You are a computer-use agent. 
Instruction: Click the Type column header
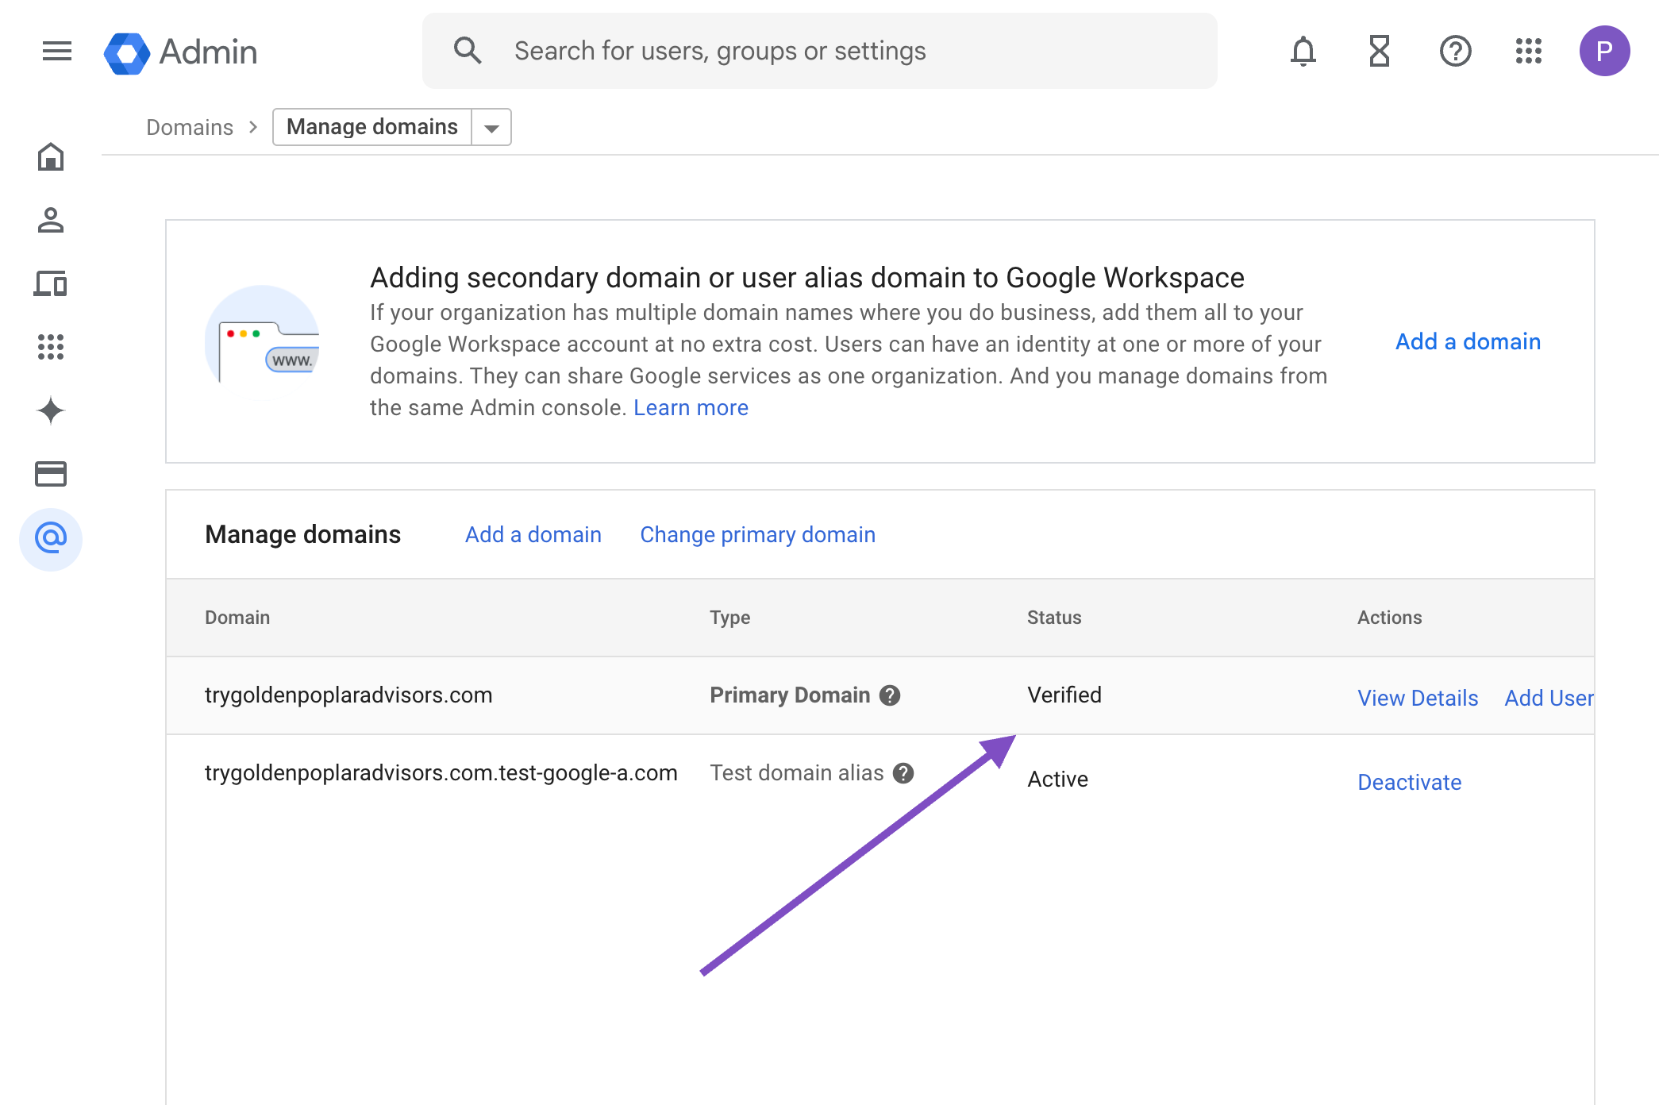[x=729, y=617]
